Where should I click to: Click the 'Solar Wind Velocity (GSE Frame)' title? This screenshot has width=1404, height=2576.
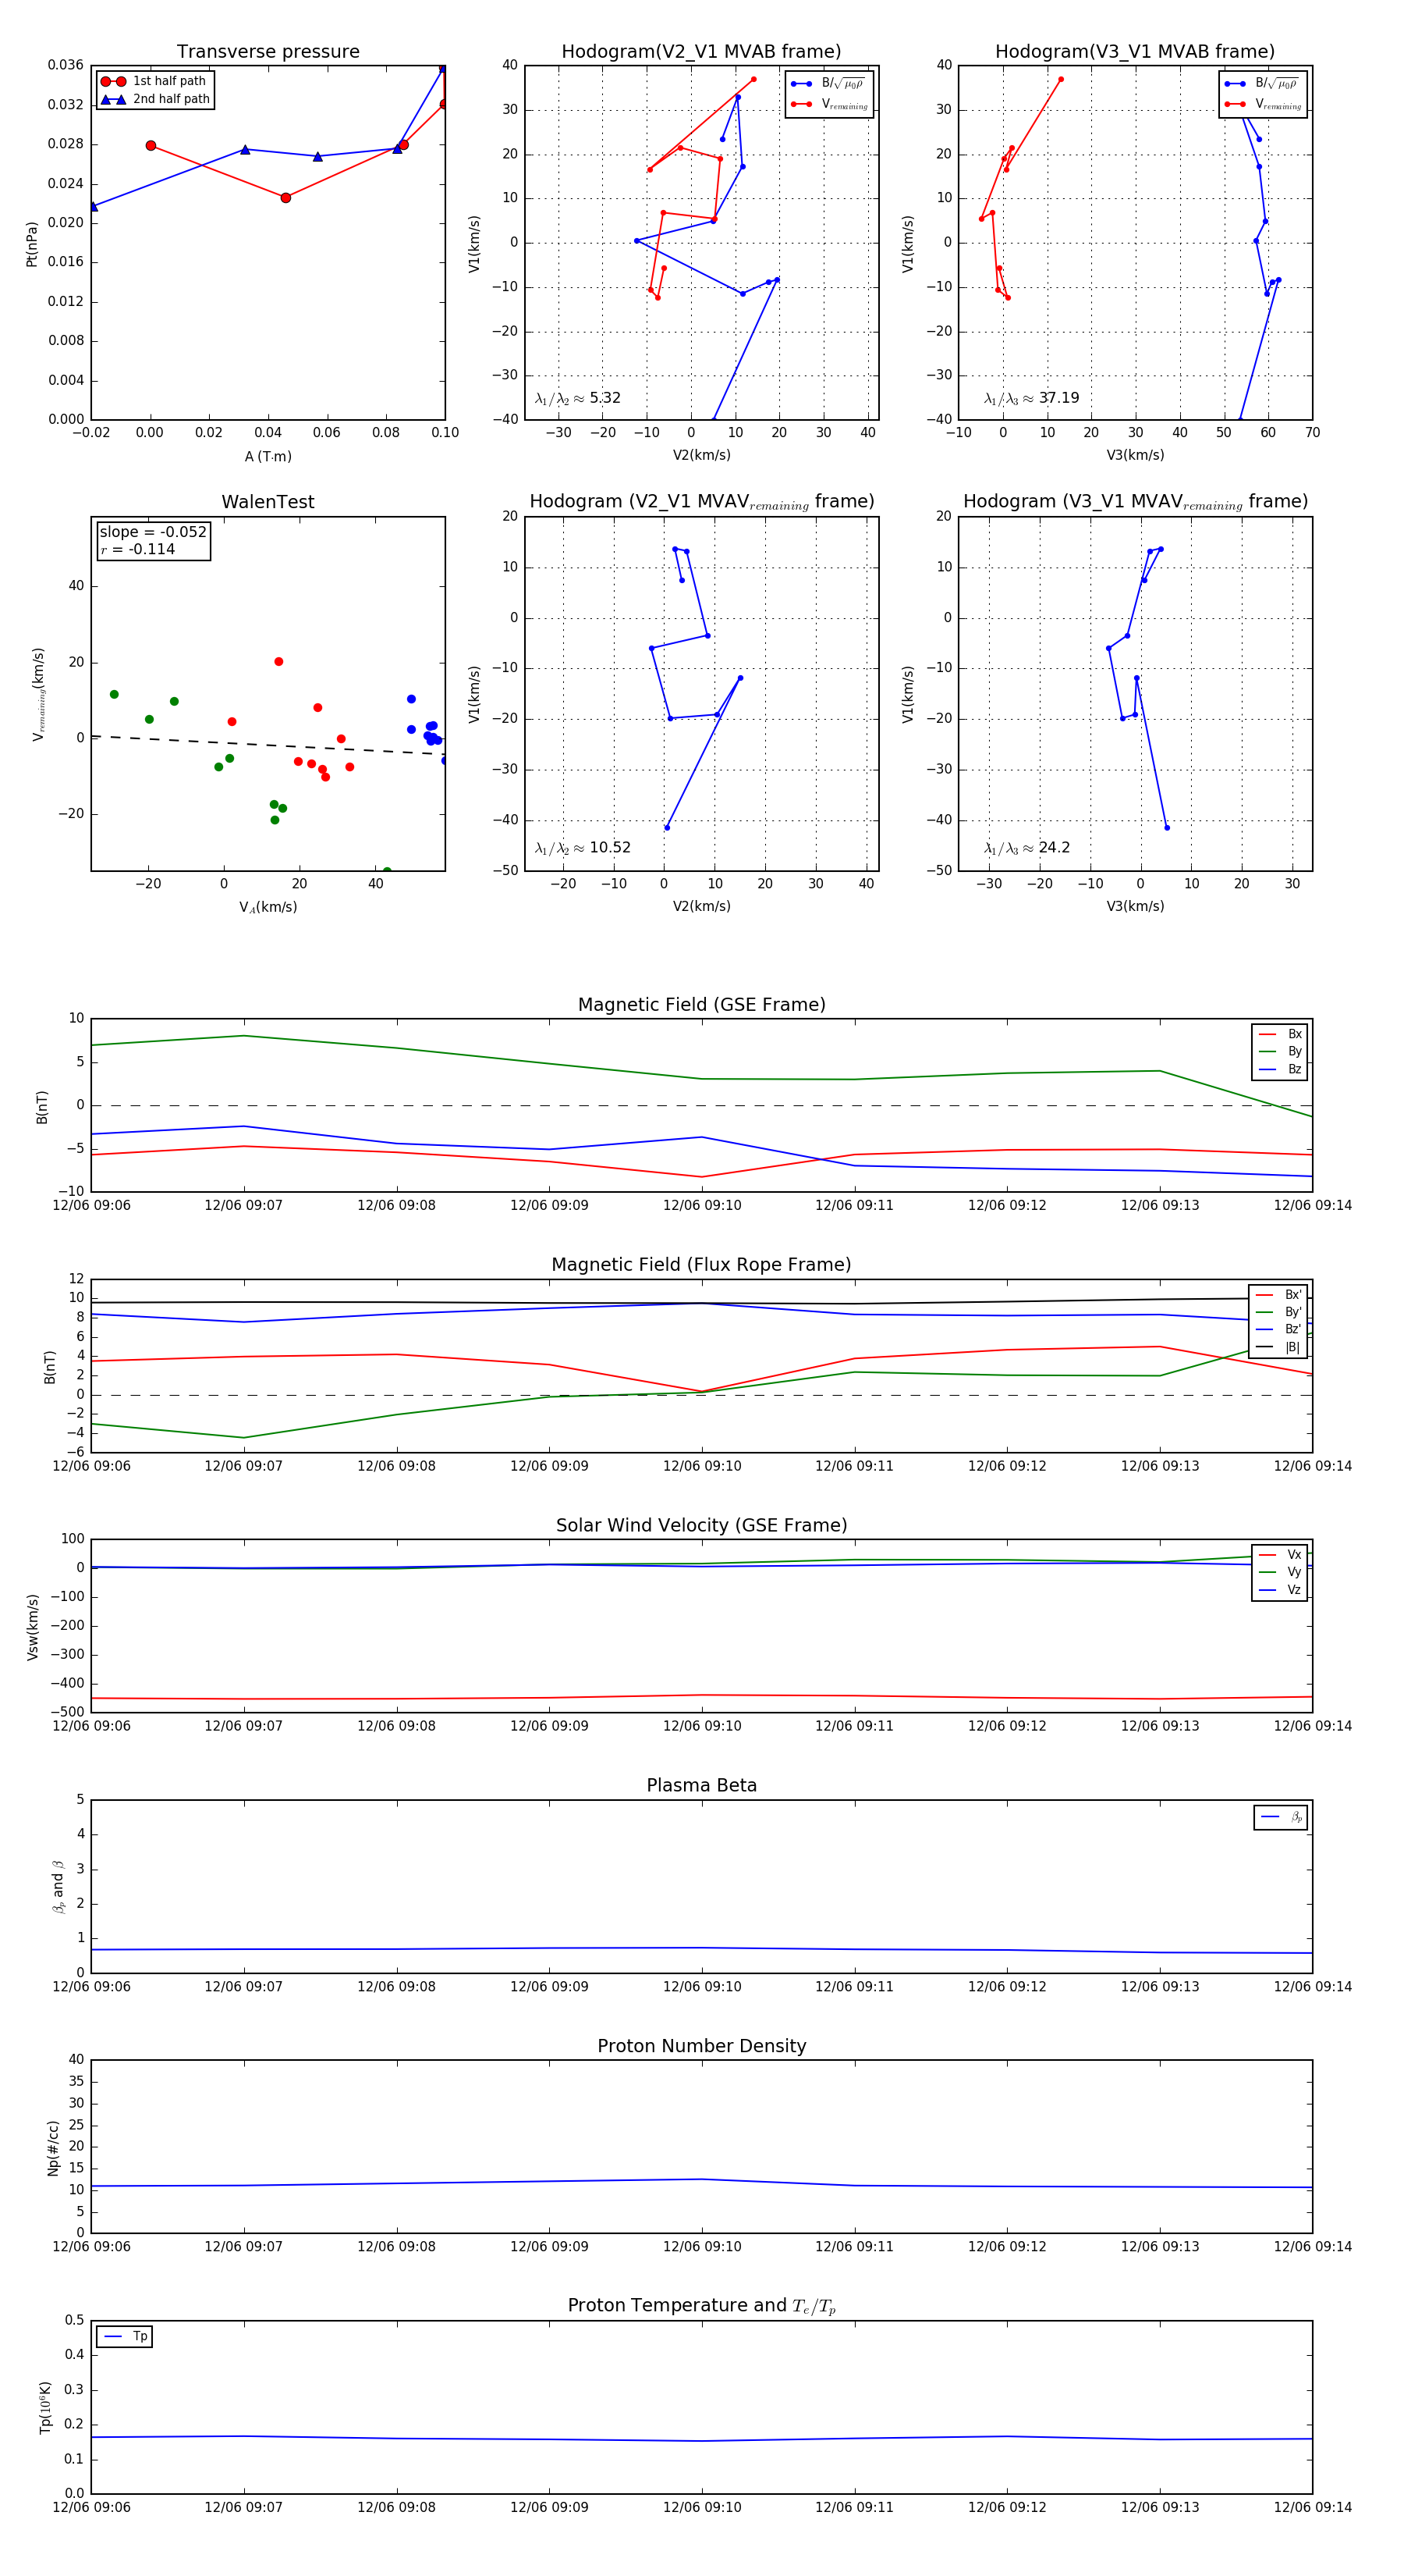click(x=701, y=1525)
